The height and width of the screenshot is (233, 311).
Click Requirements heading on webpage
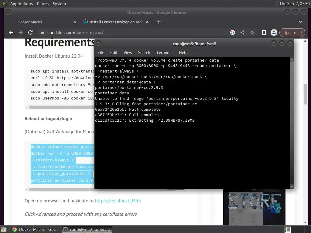[x=60, y=42]
